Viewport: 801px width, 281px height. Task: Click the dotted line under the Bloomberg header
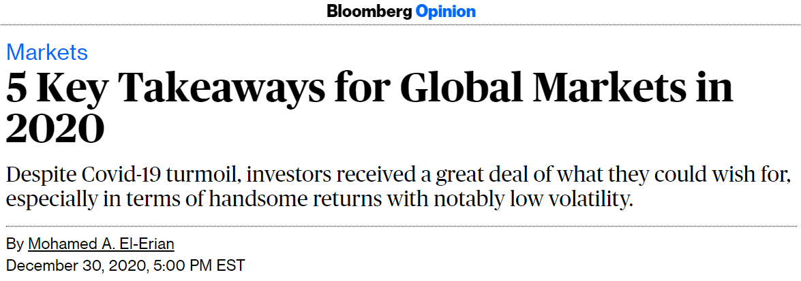401,25
